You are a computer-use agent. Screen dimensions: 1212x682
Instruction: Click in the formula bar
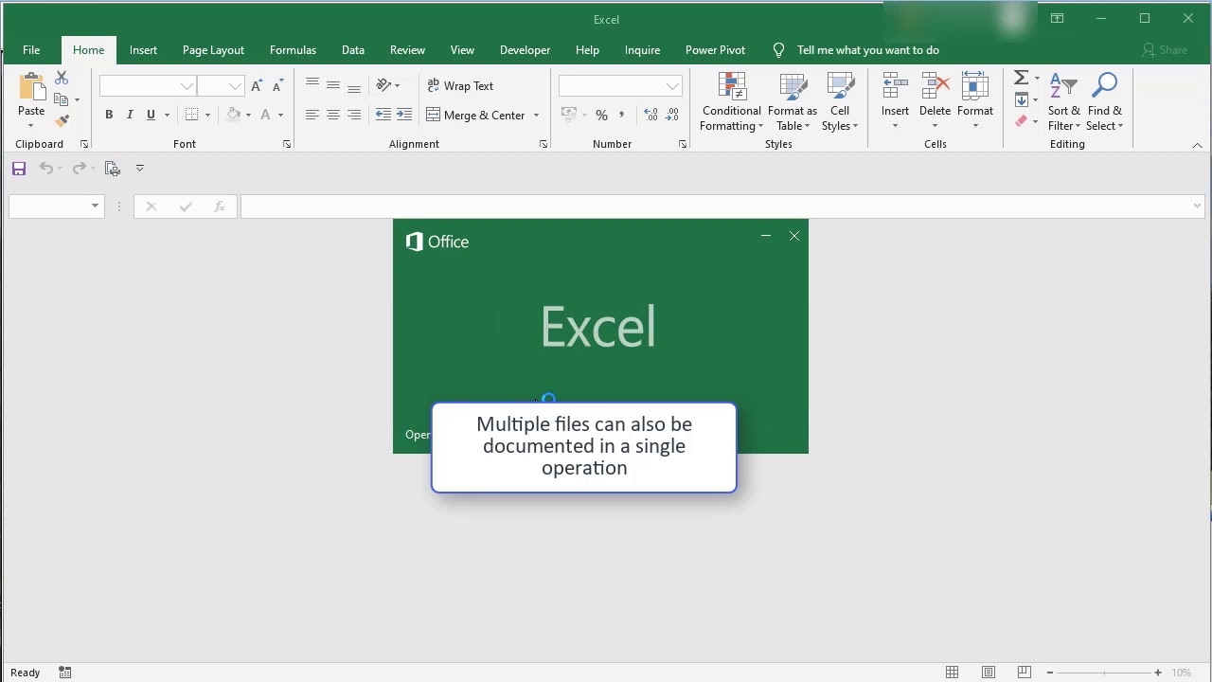(717, 206)
